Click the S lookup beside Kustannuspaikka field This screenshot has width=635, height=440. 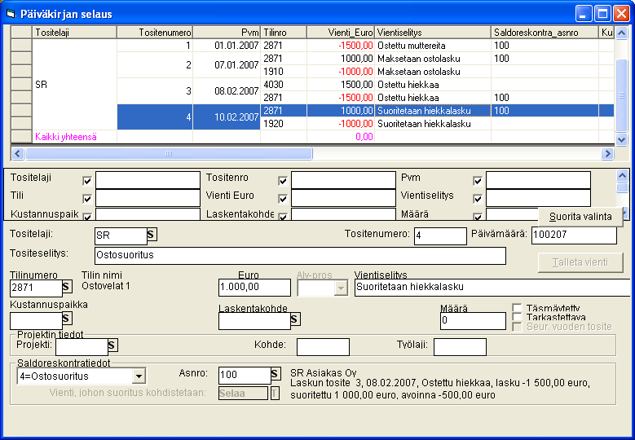[x=67, y=318]
